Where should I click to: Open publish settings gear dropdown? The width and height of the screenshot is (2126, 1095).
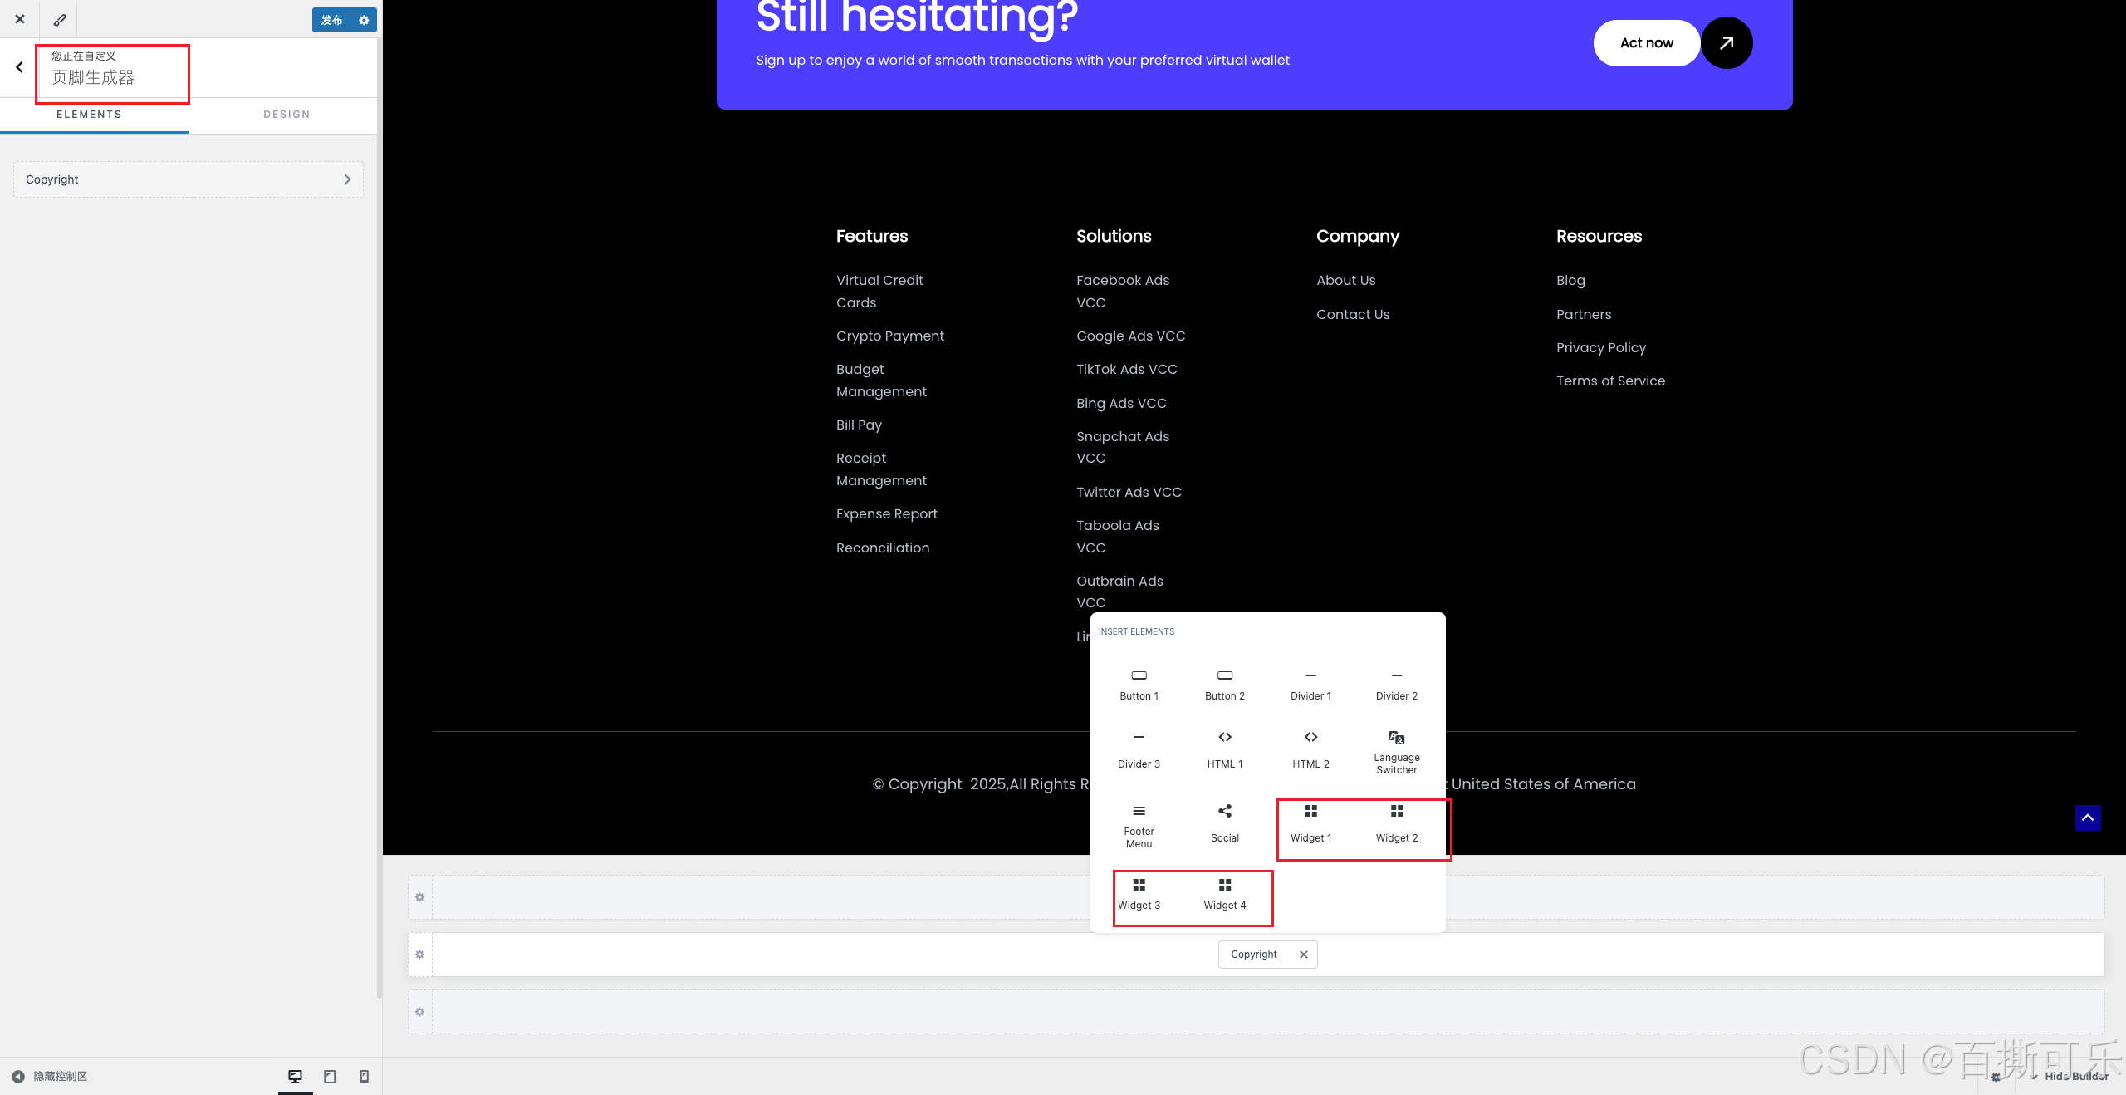(364, 20)
